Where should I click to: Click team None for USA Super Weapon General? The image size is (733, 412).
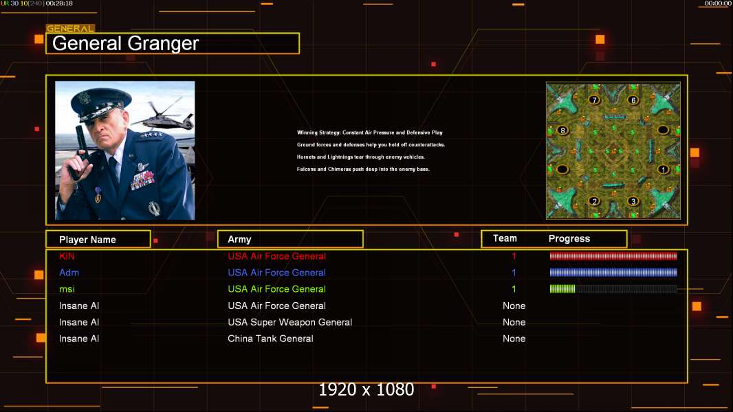pos(514,323)
